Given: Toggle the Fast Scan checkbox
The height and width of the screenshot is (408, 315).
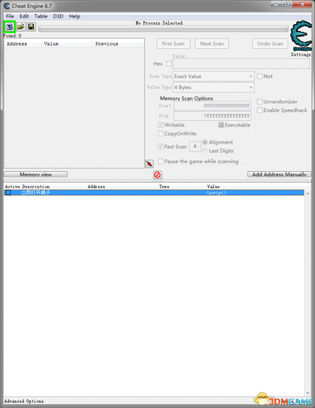Looking at the screenshot, I should (x=161, y=147).
